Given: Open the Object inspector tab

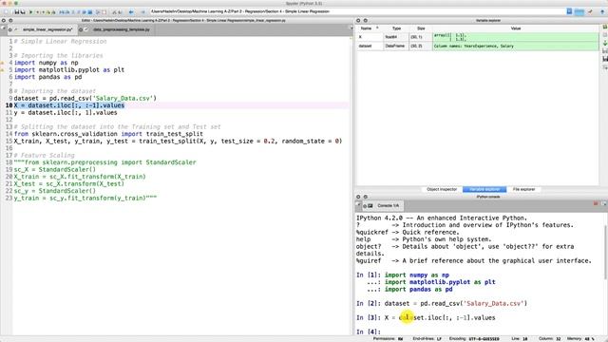Looking at the screenshot, I should coord(442,189).
